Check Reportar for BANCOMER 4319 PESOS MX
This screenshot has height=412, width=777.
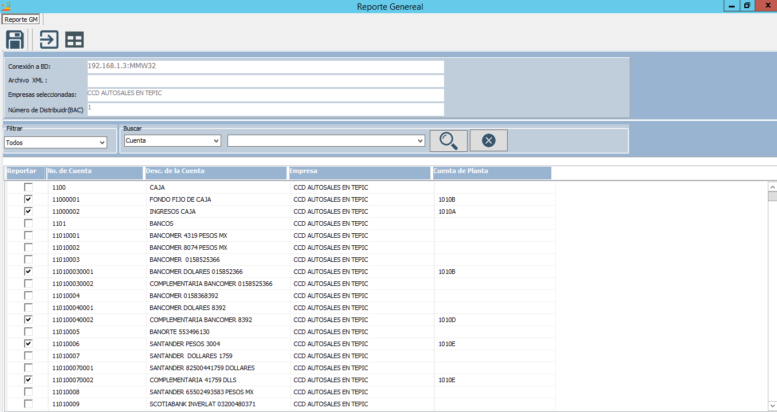point(28,236)
